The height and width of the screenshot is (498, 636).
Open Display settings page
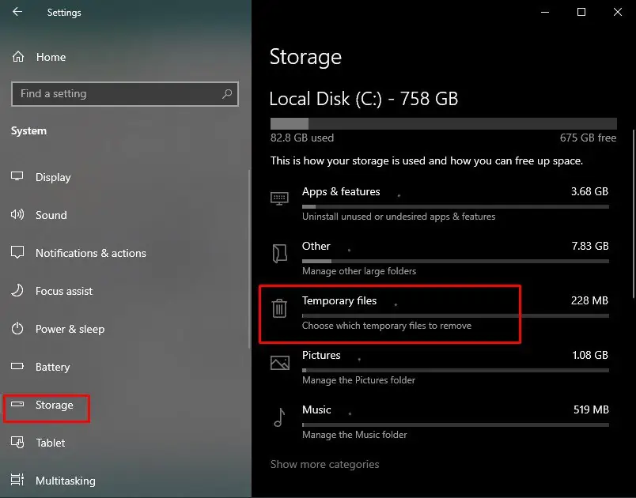pyautogui.click(x=53, y=178)
